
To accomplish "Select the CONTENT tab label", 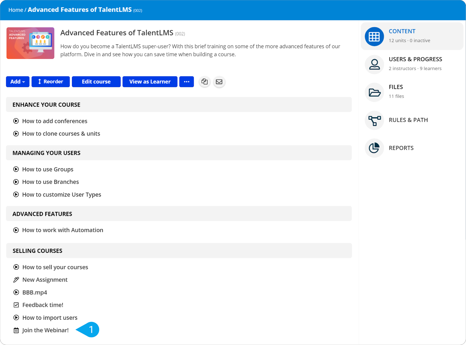I will tap(402, 31).
